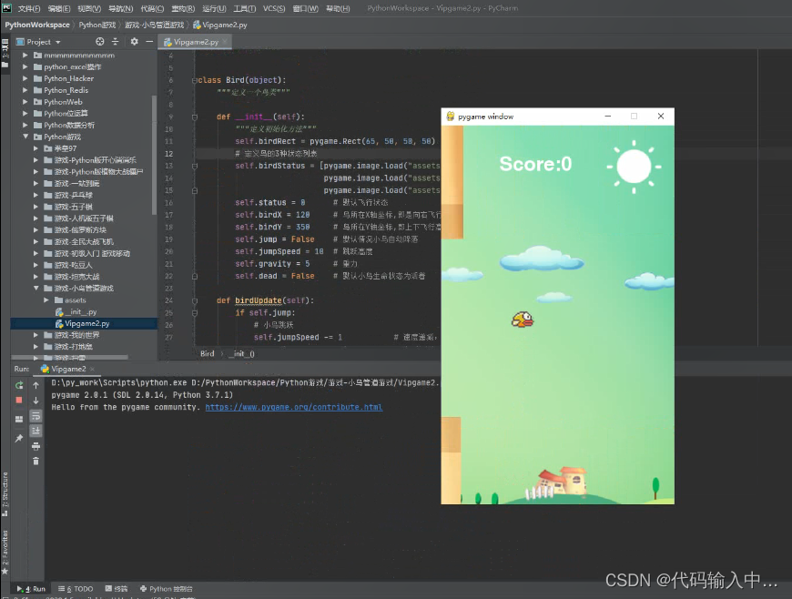Viewport: 792px width, 599px height.
Task: Expand the assets folder
Action: coord(46,300)
